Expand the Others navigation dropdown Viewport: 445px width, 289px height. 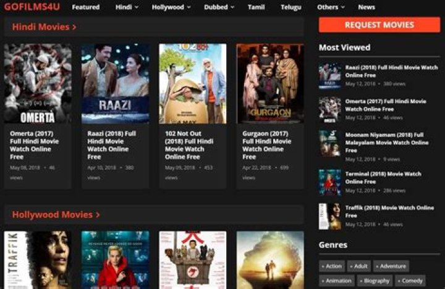[331, 7]
